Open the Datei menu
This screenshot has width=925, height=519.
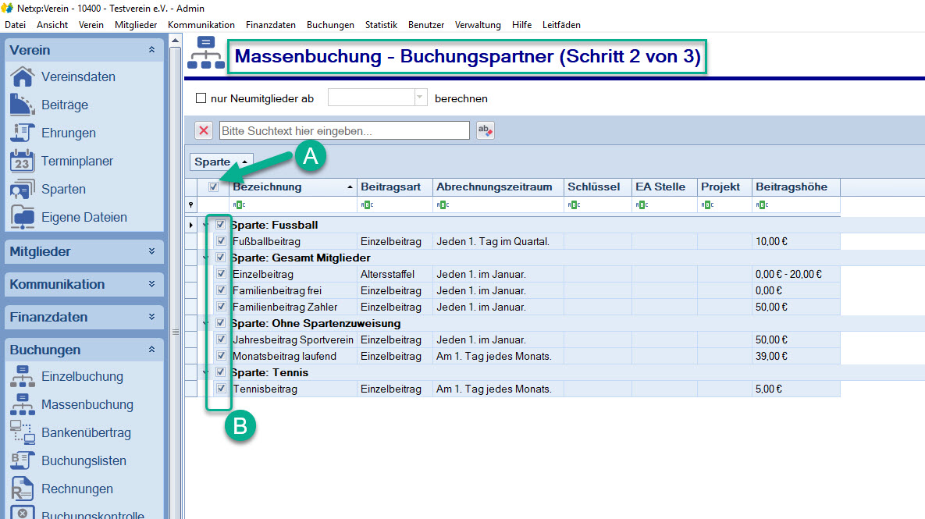coord(16,25)
